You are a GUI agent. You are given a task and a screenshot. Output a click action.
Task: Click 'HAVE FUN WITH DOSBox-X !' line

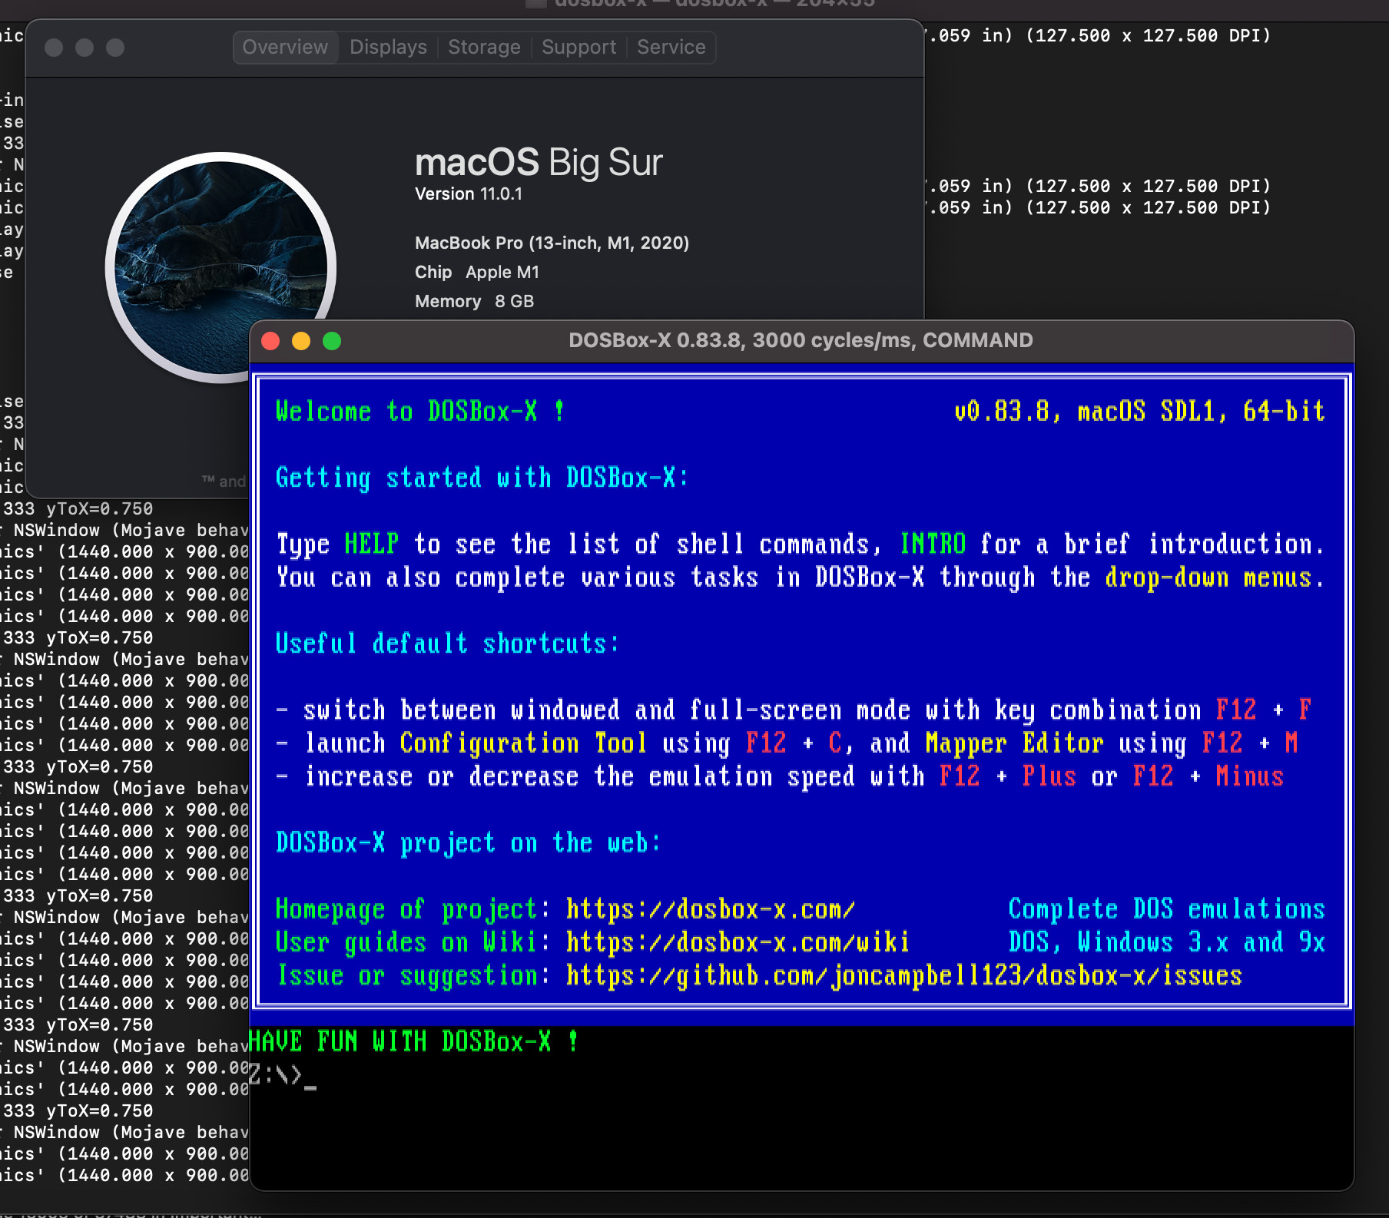pyautogui.click(x=414, y=1042)
